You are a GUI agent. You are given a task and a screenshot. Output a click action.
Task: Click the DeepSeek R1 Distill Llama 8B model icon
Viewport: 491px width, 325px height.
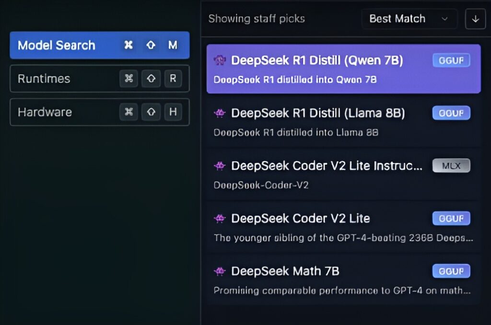220,113
